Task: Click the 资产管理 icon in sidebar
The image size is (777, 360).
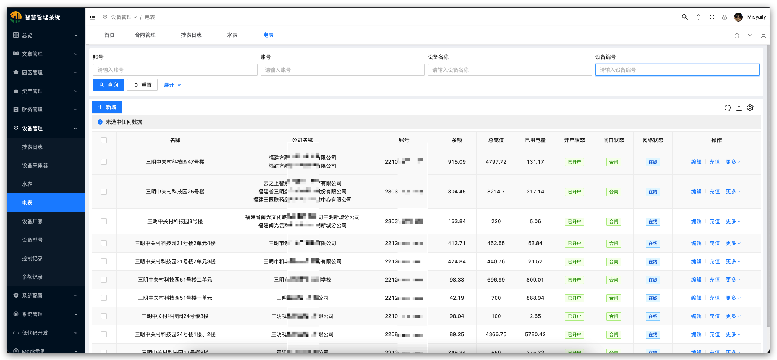Action: 16,91
